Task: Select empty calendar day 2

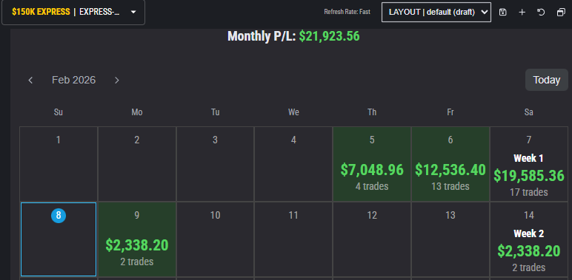Action: click(x=137, y=164)
